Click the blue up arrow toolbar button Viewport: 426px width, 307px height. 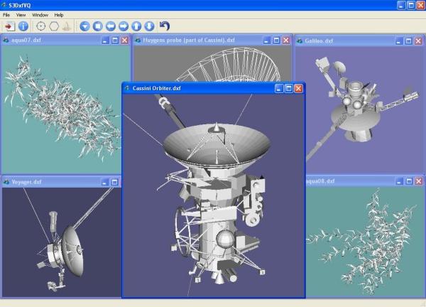(x=136, y=26)
